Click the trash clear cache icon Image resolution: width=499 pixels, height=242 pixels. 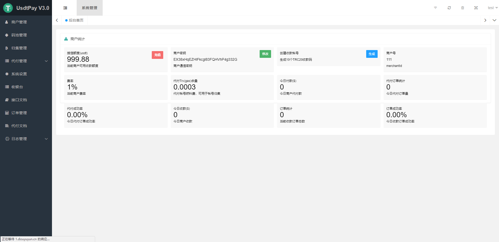click(463, 8)
